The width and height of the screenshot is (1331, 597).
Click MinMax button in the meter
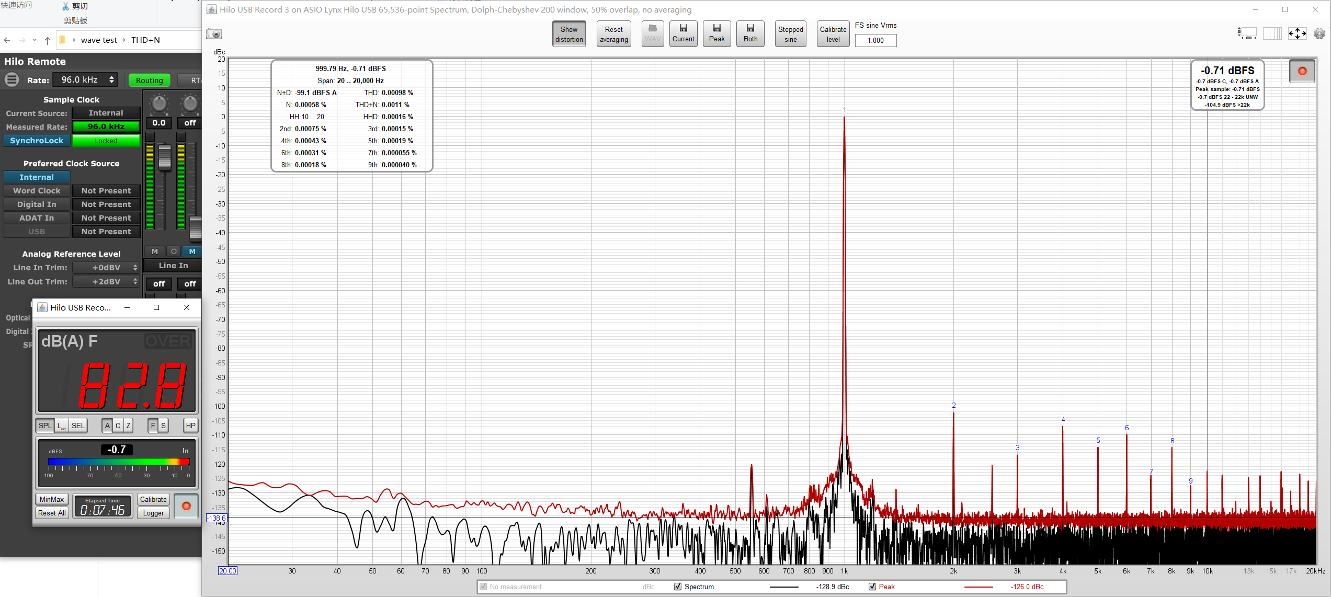[x=52, y=499]
